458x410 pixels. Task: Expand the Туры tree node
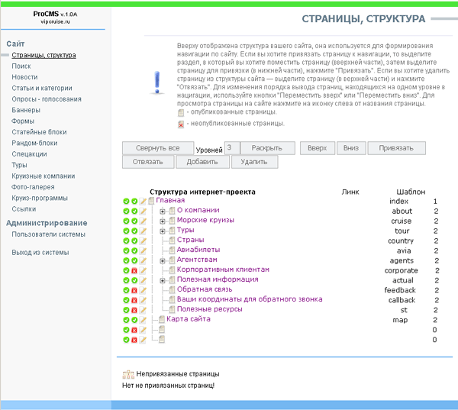tap(163, 231)
